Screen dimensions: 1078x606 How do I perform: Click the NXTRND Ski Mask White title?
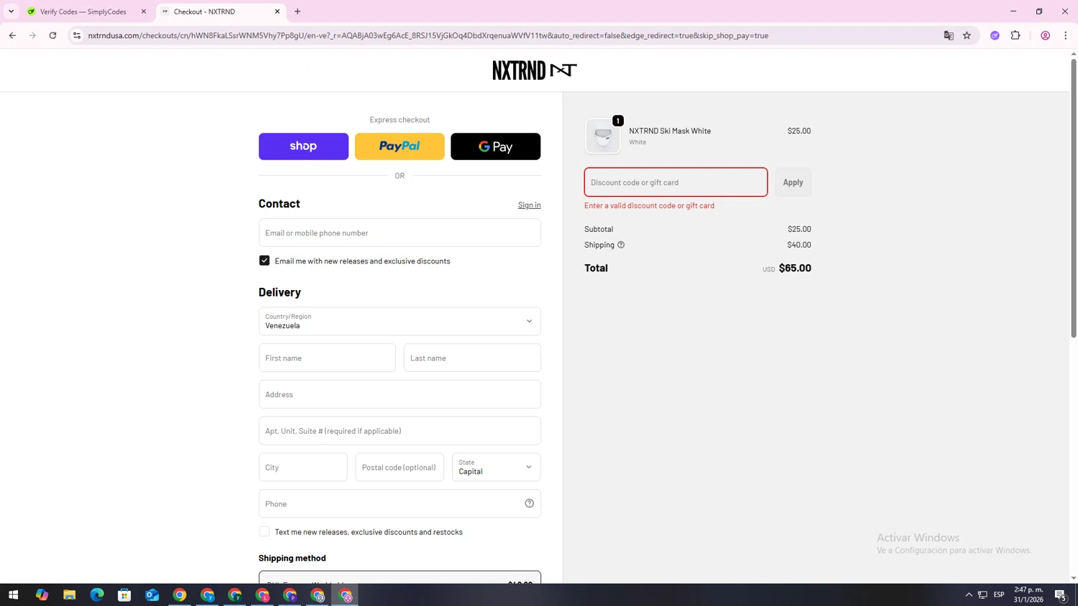click(x=670, y=131)
